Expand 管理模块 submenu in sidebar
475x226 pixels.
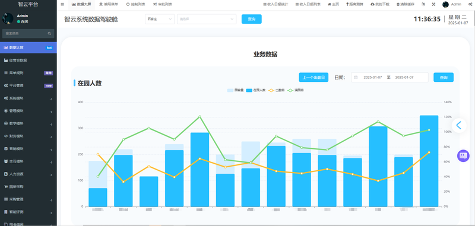28,111
